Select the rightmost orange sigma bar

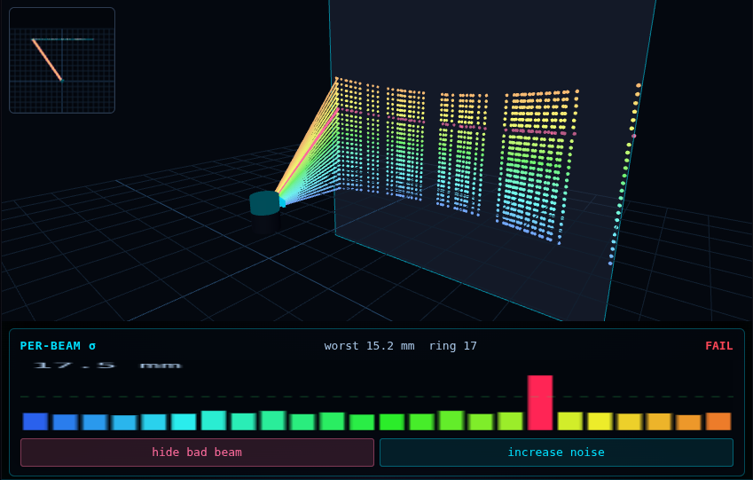pyautogui.click(x=718, y=421)
